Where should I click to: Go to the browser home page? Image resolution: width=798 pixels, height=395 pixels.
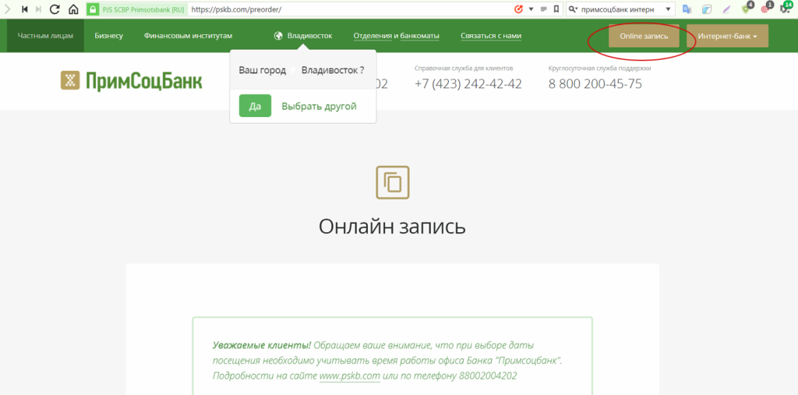(72, 9)
